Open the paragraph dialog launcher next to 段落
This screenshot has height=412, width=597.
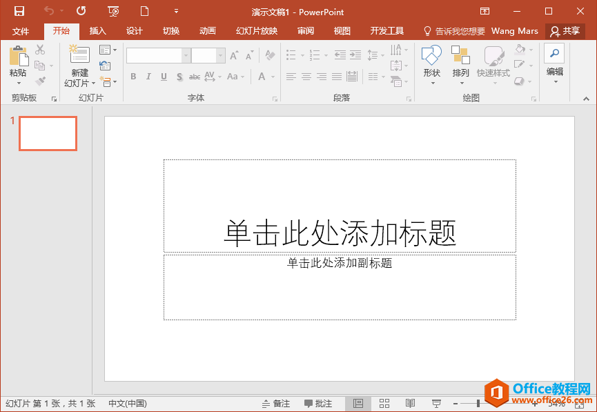point(409,99)
